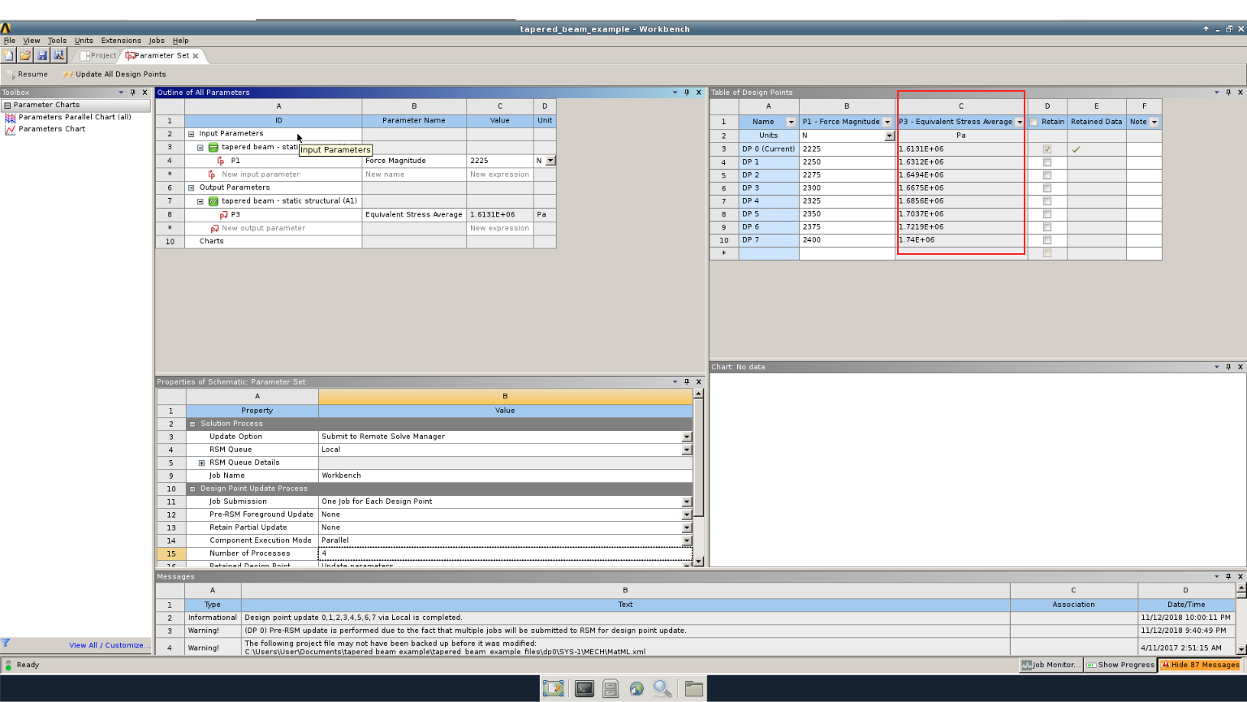Open the Job Monitor button
Image resolution: width=1247 pixels, height=702 pixels.
[x=1051, y=665]
